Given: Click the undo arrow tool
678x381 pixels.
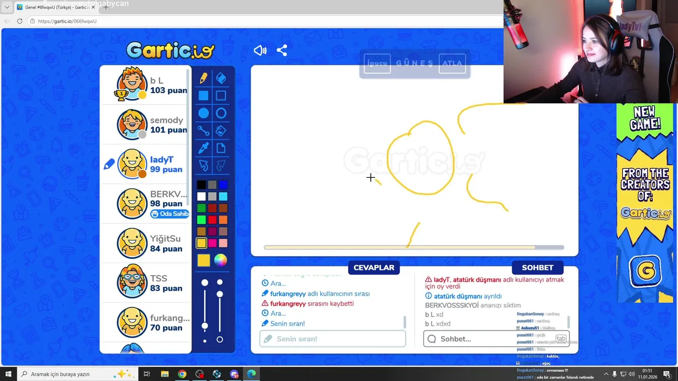Looking at the screenshot, I should pos(203,166).
